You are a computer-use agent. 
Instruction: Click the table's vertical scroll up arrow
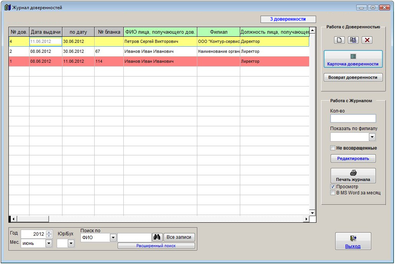pos(312,31)
